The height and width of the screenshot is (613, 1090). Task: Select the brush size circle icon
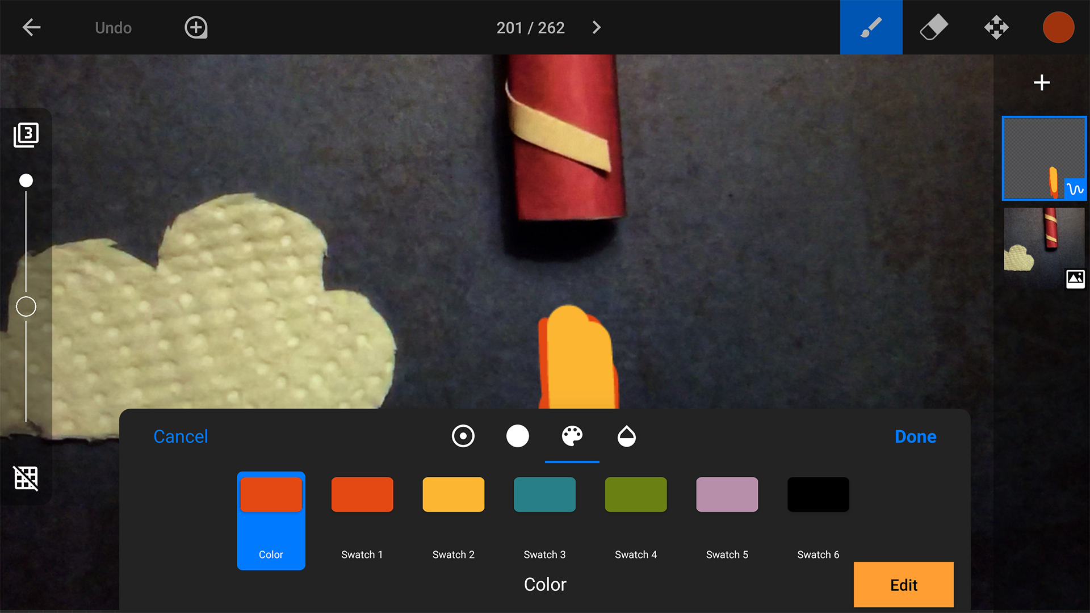(517, 436)
